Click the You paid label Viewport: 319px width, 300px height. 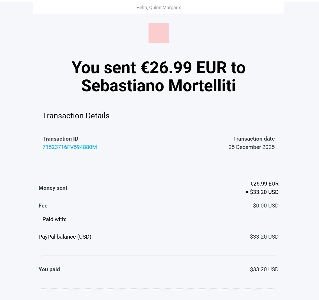click(x=49, y=269)
